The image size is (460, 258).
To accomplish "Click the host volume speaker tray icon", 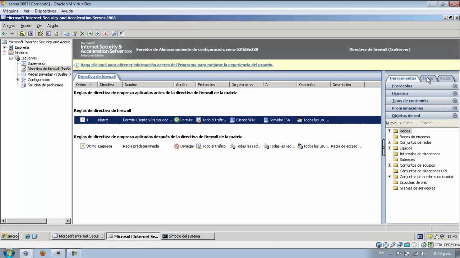I will (422, 253).
